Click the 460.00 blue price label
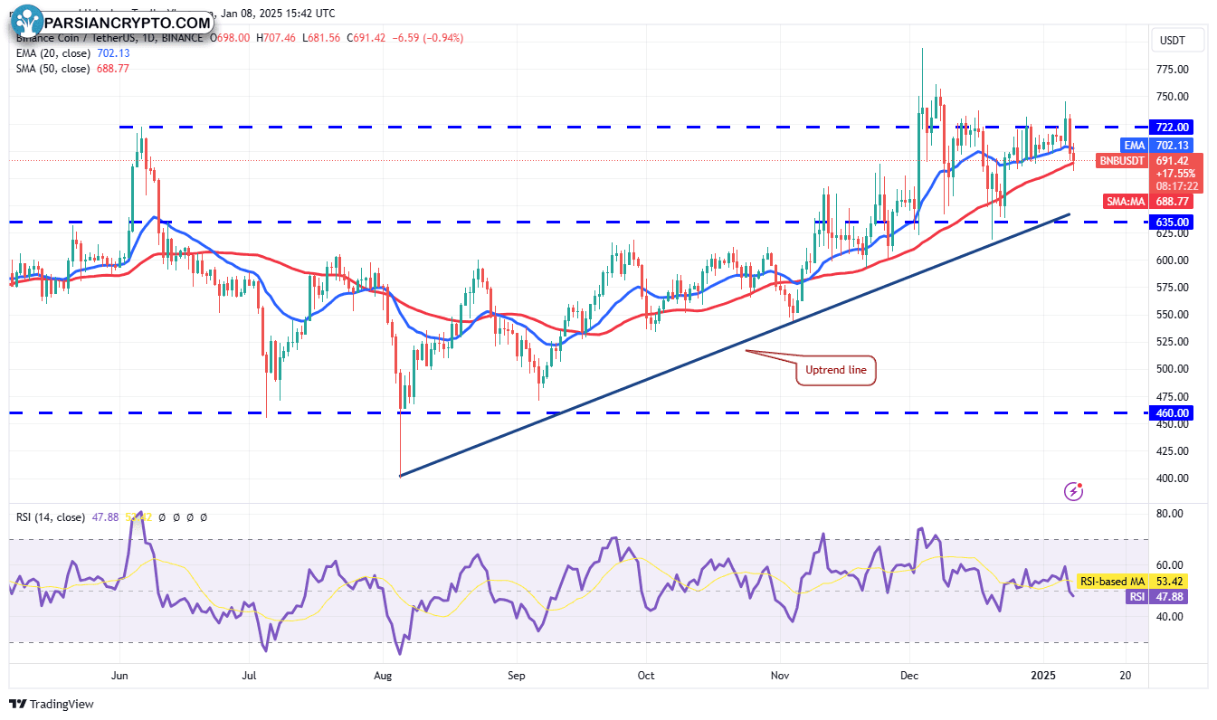The image size is (1217, 720). click(1170, 412)
